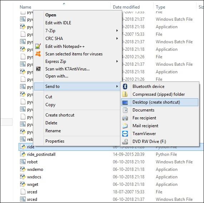Click the Bluetooth device icon in submenu
Image resolution: width=204 pixels, height=203 pixels.
[x=125, y=86]
